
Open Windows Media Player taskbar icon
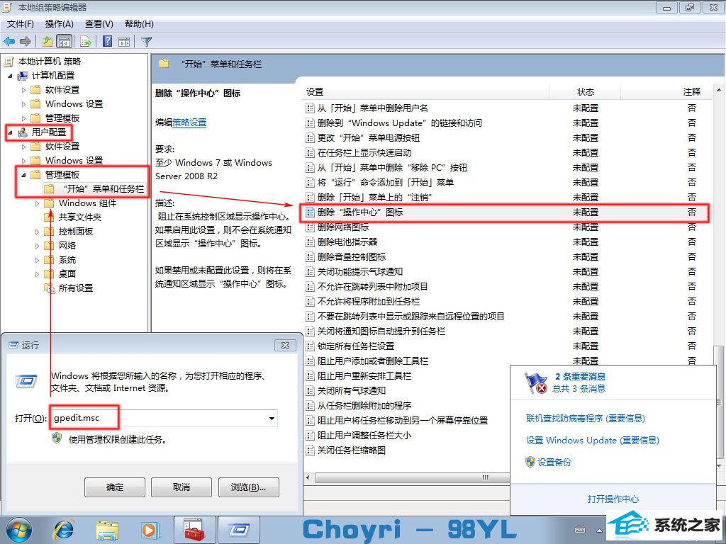pos(150,530)
